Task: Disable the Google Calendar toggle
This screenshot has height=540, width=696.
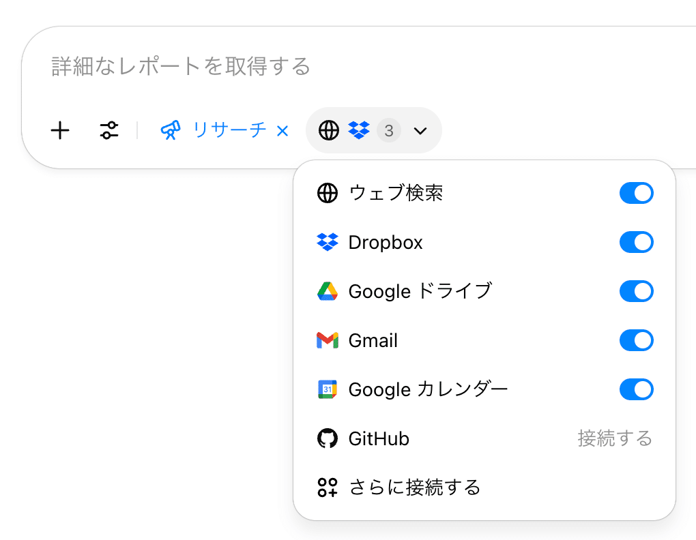Action: [636, 389]
